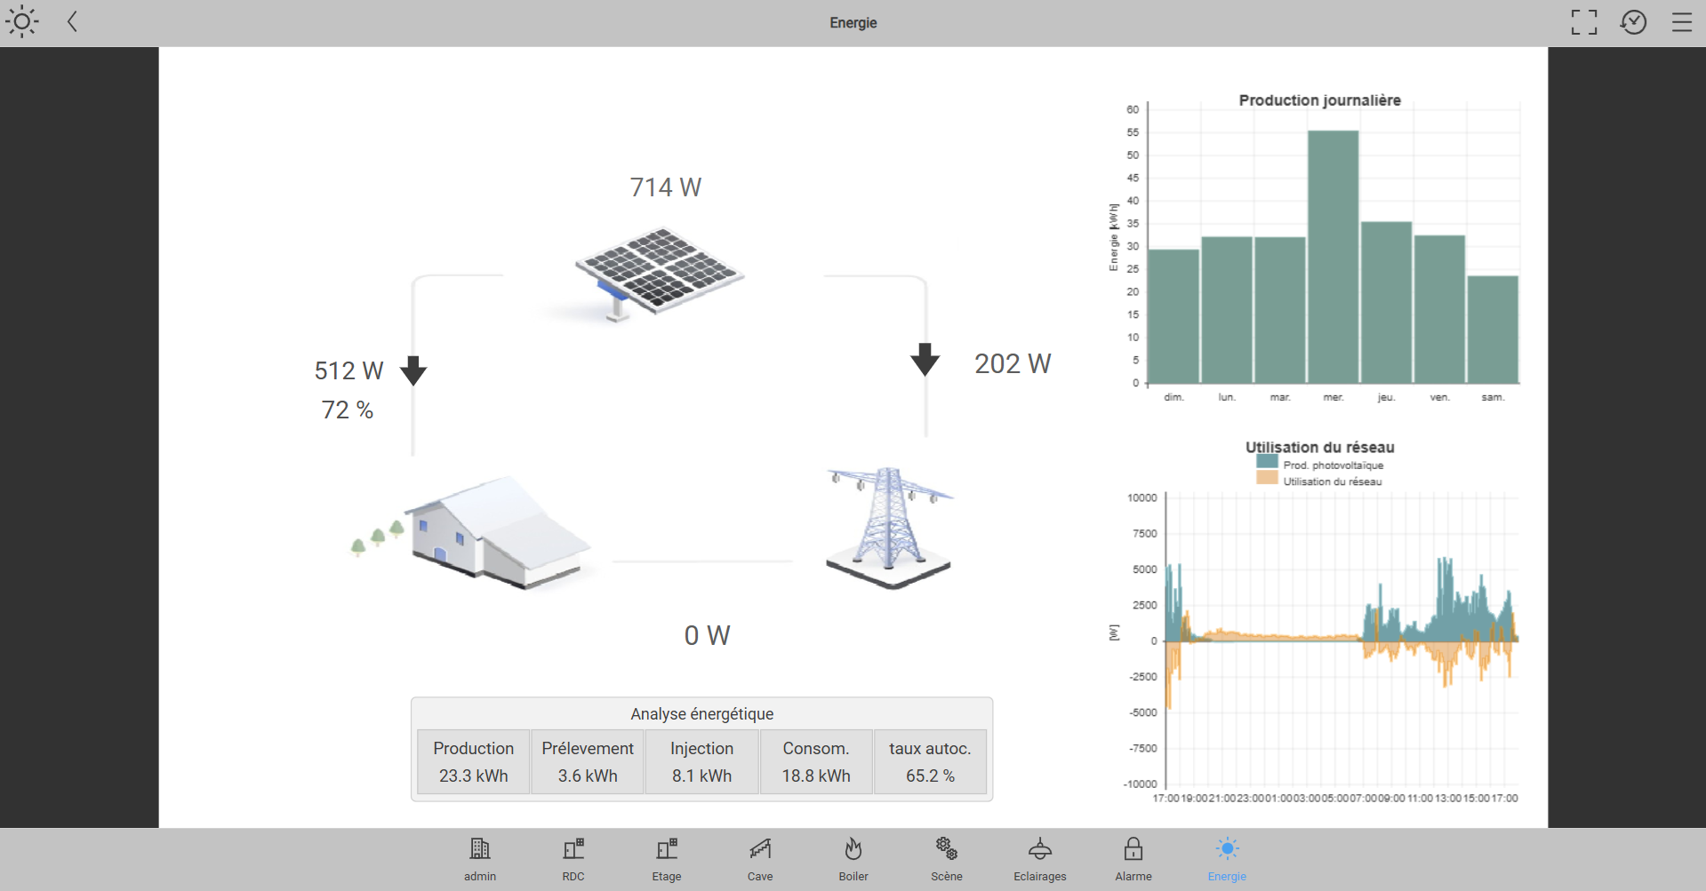Click the Energie tab in bottom bar
Screen dimensions: 1706x891
pyautogui.click(x=1227, y=859)
